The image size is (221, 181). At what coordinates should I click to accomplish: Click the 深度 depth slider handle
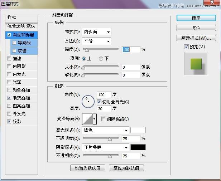tap(87, 50)
